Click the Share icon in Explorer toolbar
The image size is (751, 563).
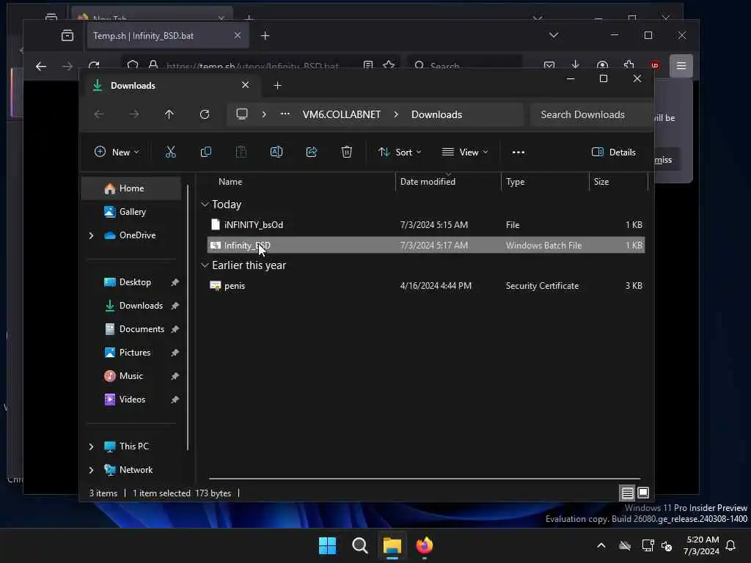[x=311, y=152]
